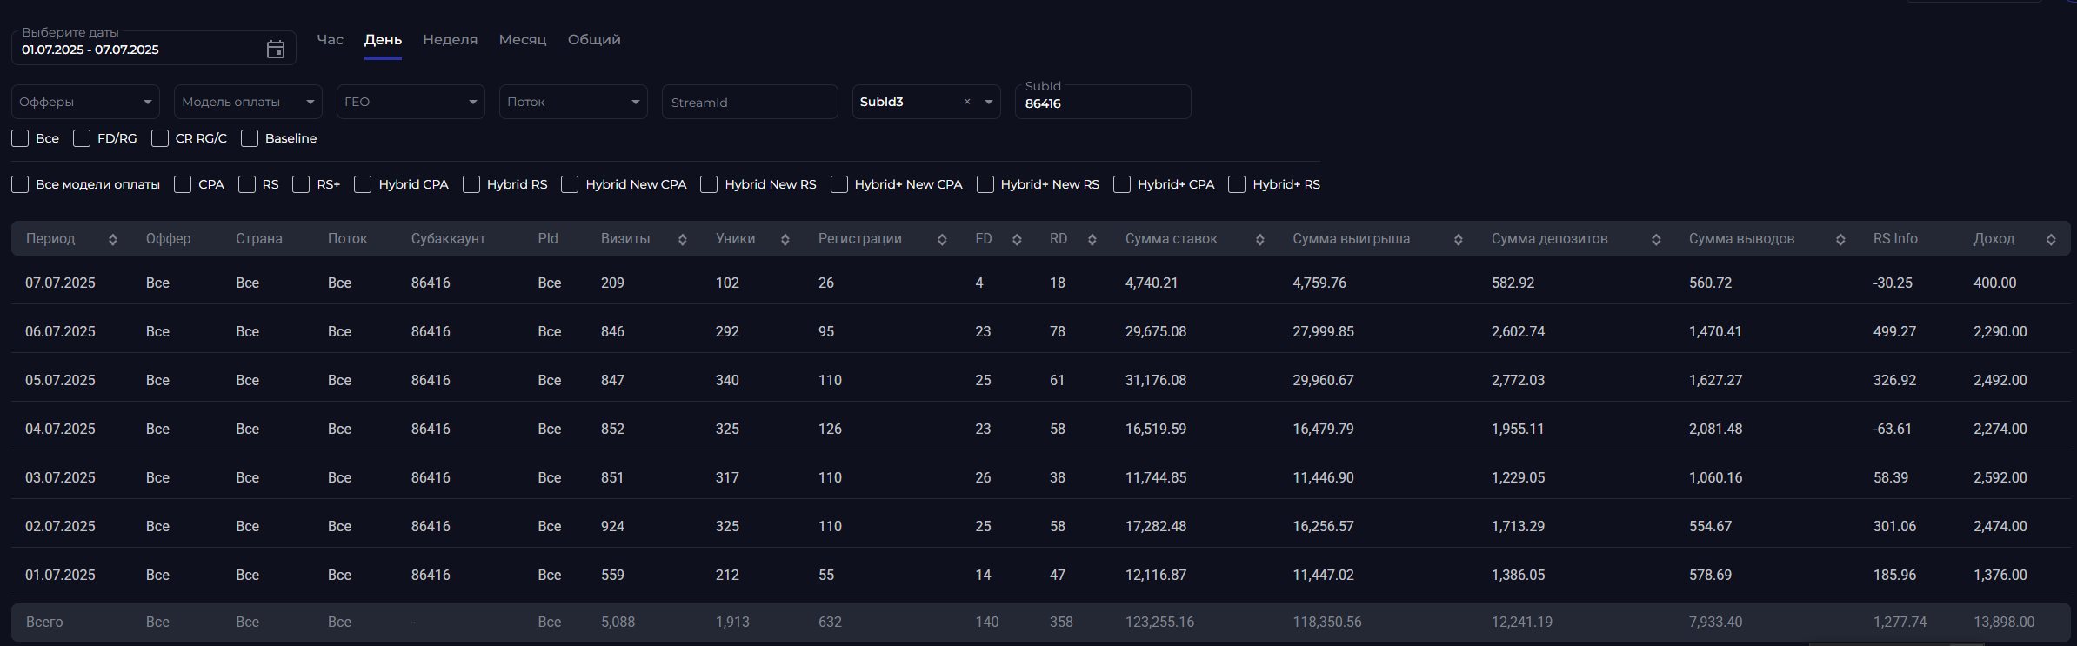This screenshot has height=646, width=2077.
Task: Expand the ГЕО dropdown list
Action: [x=411, y=102]
